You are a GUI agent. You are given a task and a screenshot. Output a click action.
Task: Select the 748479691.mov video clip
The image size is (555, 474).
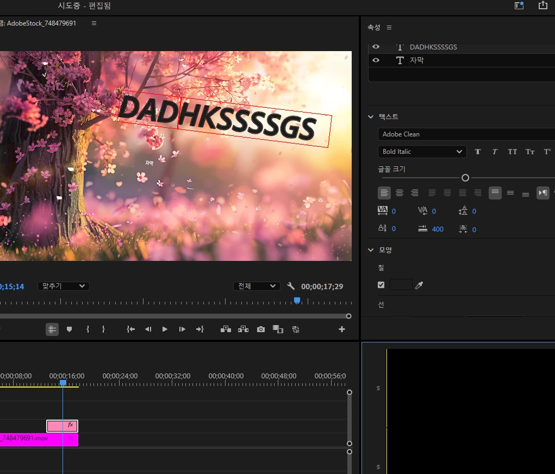39,439
